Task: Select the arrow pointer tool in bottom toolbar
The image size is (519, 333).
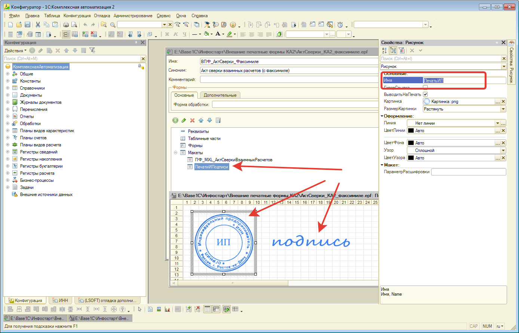Action: coord(139,309)
